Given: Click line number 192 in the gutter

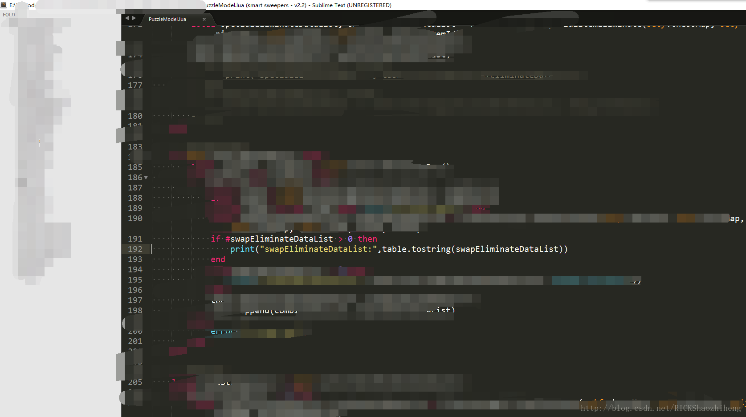Looking at the screenshot, I should pos(135,249).
